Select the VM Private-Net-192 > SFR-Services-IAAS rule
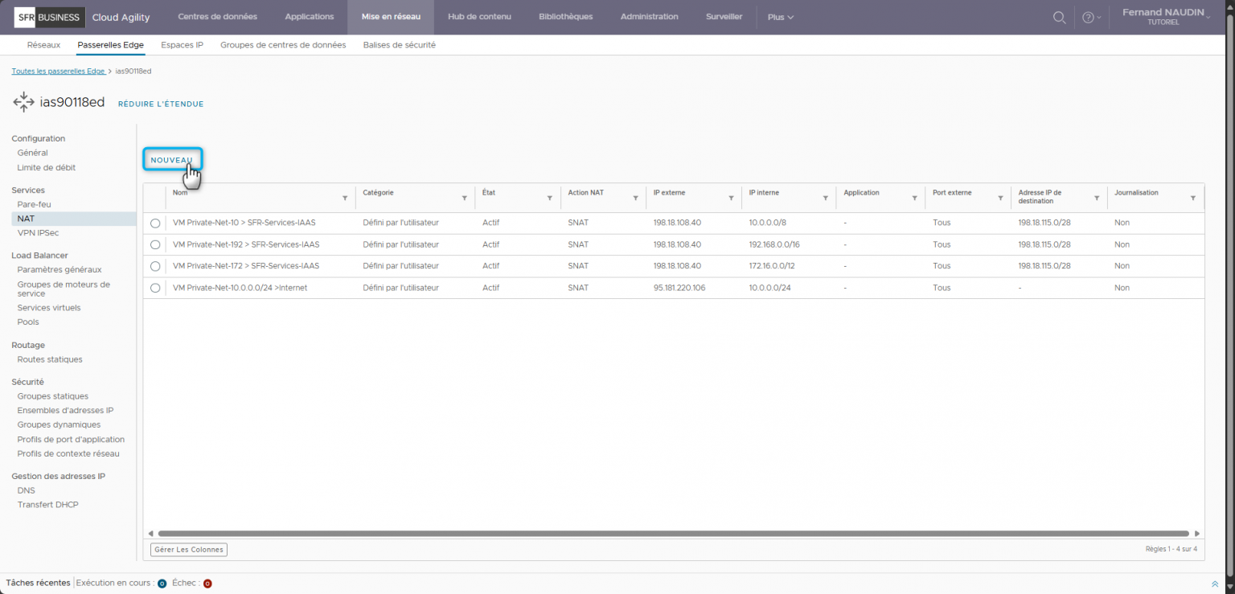1235x594 pixels. click(x=155, y=244)
